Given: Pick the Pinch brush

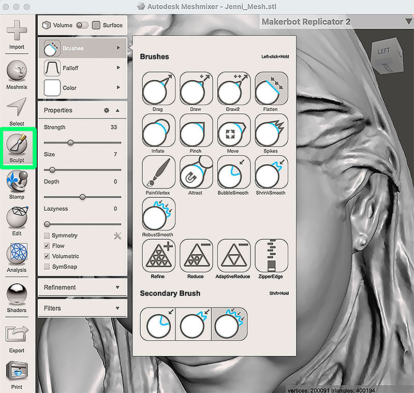Looking at the screenshot, I should [x=196, y=130].
